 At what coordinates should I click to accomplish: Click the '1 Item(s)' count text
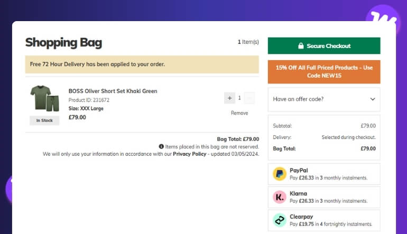[x=248, y=42]
